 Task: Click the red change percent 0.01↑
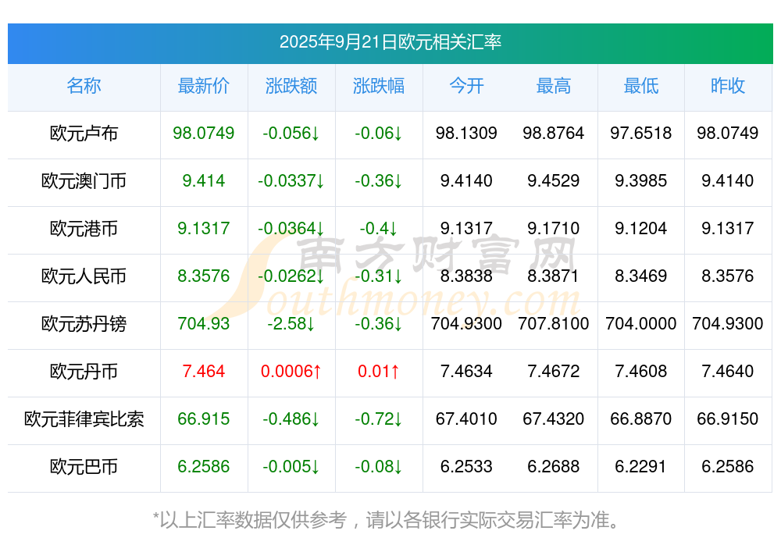(379, 372)
